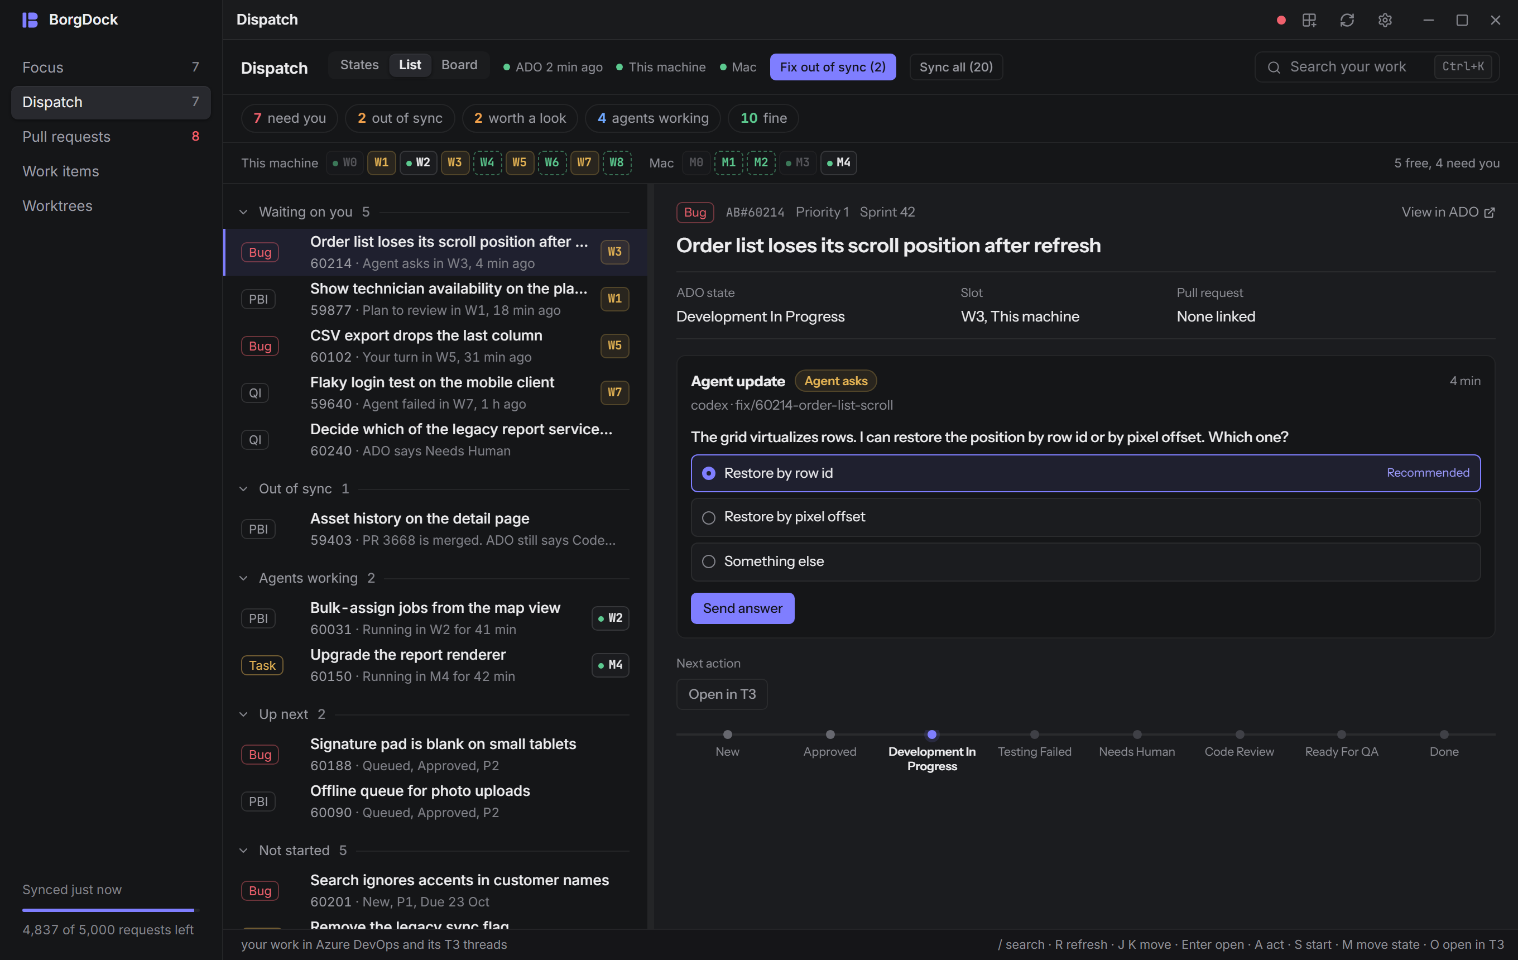Select Mac slot chip M1
The height and width of the screenshot is (960, 1518).
728,162
